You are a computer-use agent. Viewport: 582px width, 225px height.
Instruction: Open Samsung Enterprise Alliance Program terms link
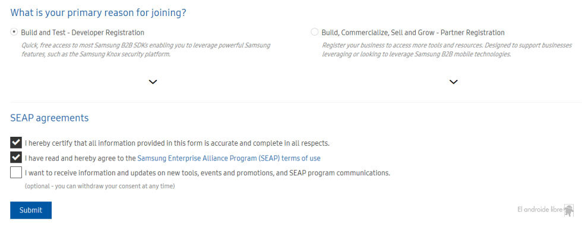pyautogui.click(x=229, y=159)
